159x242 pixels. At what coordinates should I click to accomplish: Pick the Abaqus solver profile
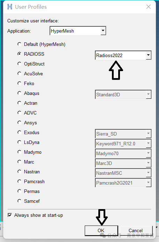tap(20, 93)
